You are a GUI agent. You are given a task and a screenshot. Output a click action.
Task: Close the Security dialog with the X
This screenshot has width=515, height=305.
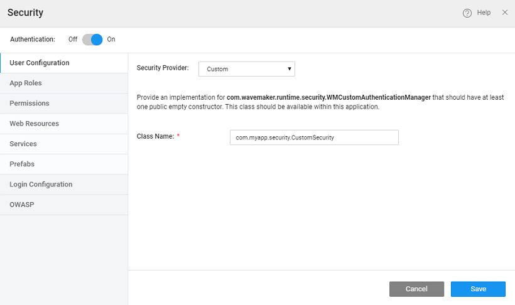[505, 13]
